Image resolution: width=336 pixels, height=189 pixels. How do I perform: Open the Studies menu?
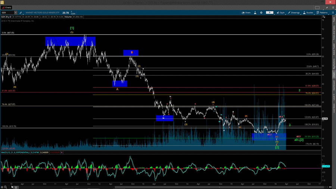tap(308, 13)
